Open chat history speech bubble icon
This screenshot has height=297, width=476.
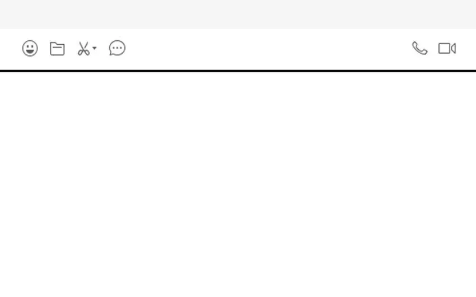pos(117,48)
